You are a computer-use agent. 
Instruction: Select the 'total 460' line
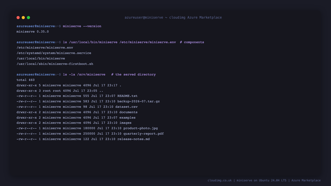[26, 80]
